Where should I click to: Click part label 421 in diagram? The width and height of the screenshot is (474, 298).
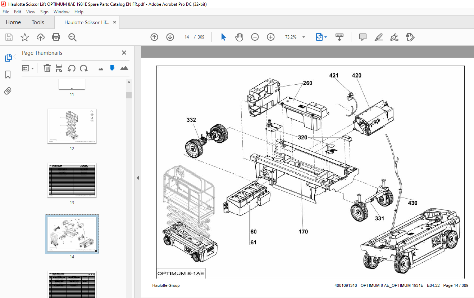(334, 75)
